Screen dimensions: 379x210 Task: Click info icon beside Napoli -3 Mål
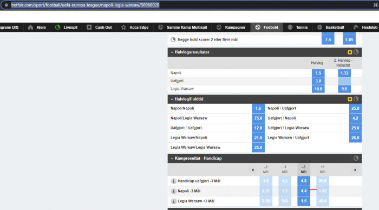[x=173, y=191]
